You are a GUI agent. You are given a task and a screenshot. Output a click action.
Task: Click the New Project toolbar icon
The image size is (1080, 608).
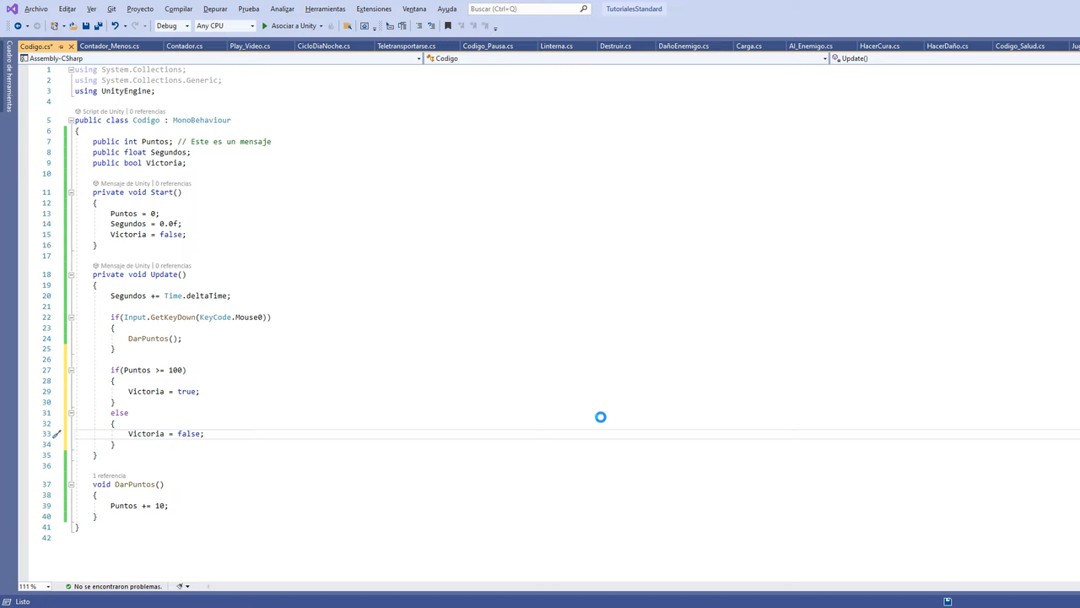(x=55, y=25)
